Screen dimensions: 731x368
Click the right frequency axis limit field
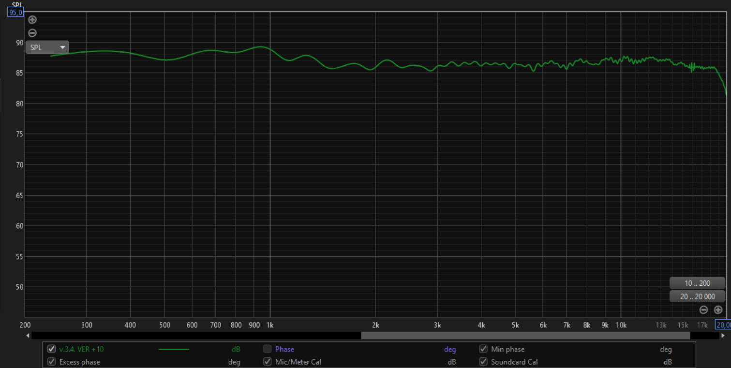(723, 325)
